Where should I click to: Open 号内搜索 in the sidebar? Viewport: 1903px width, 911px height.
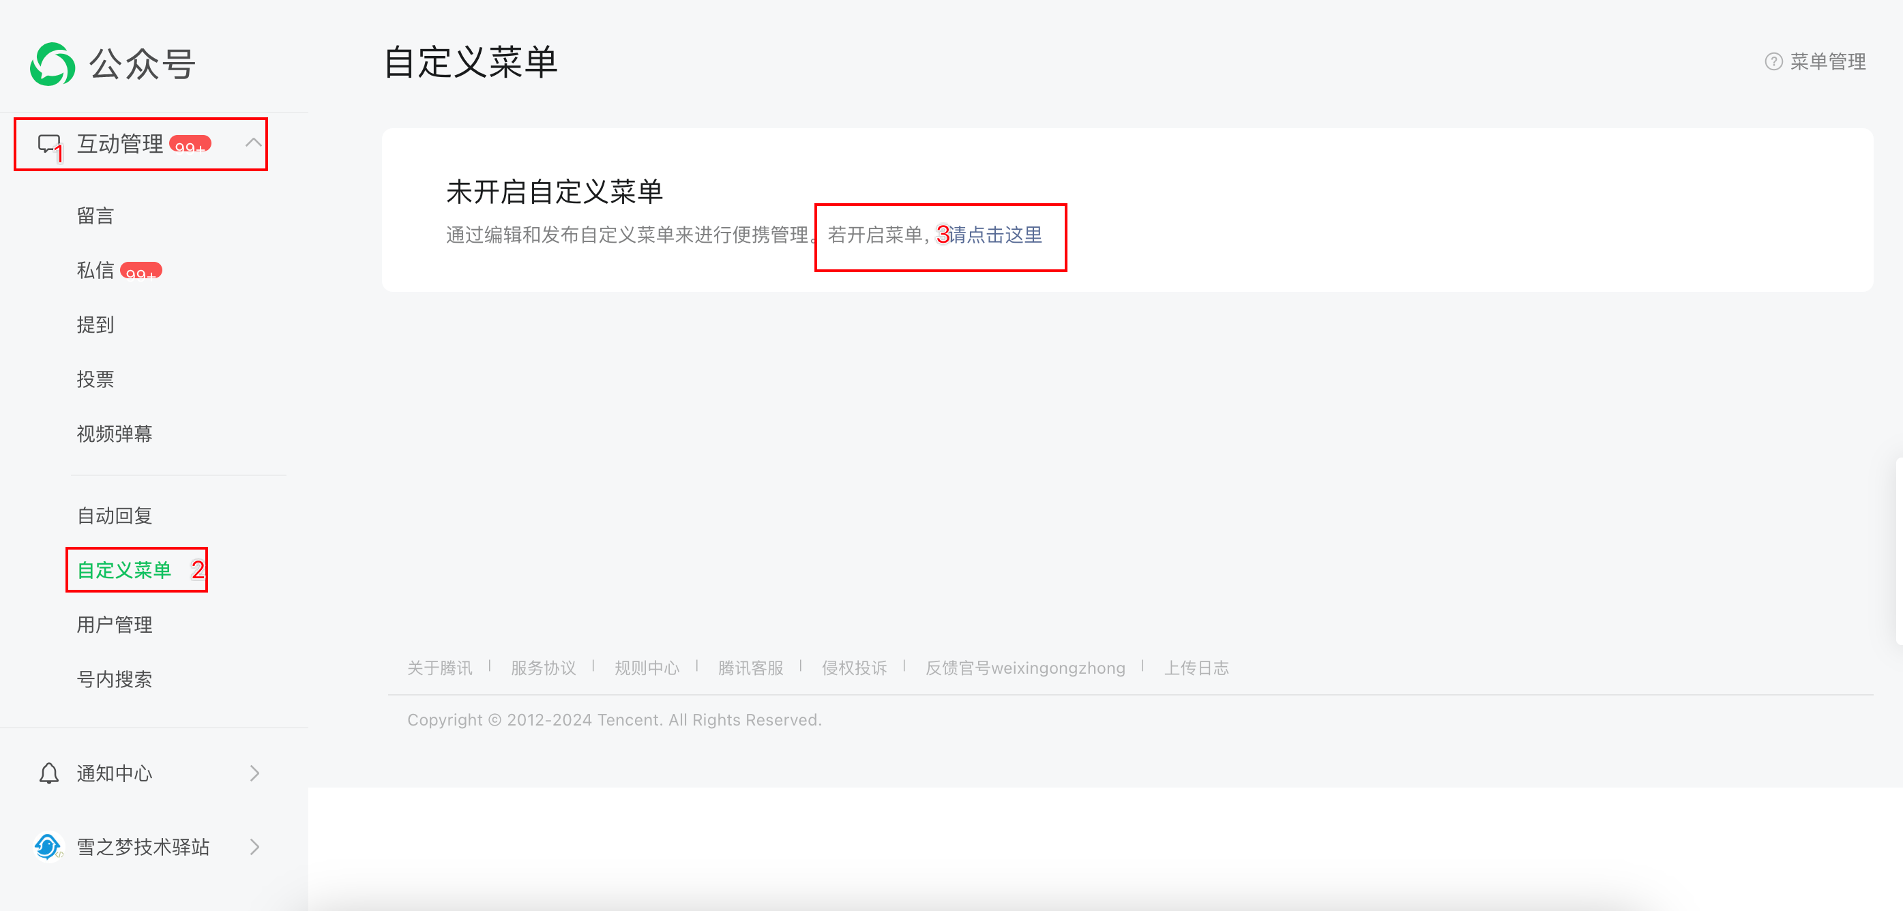click(x=115, y=679)
